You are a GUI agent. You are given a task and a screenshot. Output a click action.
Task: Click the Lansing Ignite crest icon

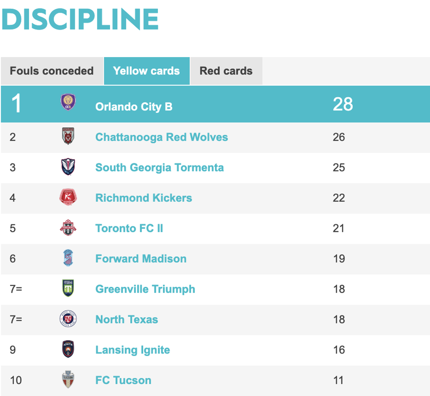68,349
